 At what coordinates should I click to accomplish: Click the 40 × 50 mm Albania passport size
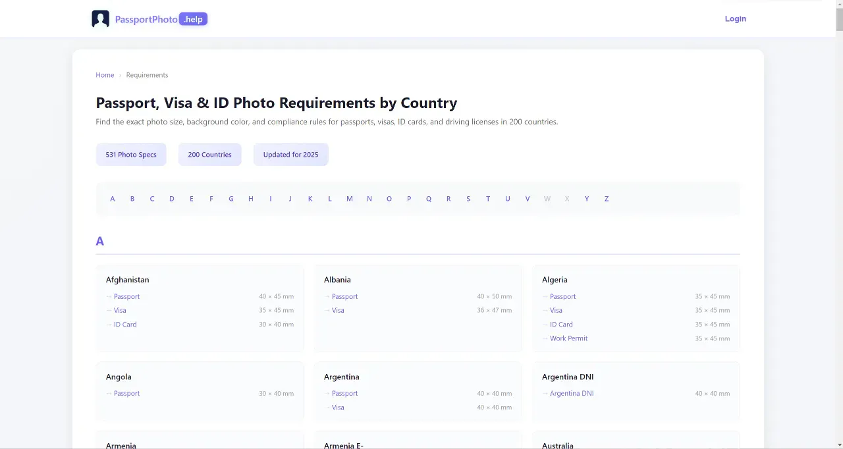[x=494, y=297]
